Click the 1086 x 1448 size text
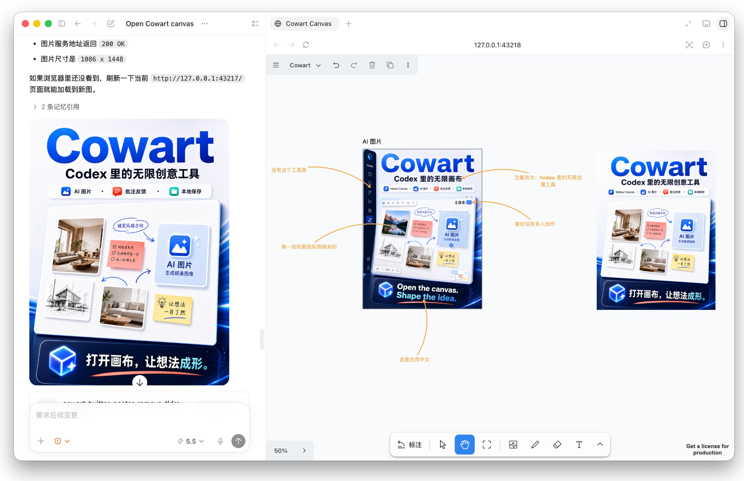The image size is (744, 481). pyautogui.click(x=102, y=59)
